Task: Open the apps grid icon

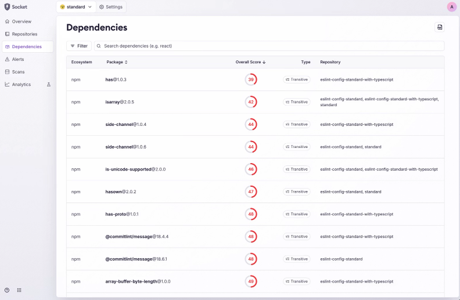Action: pos(19,290)
